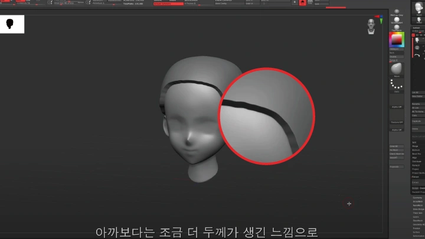Toggle the V1 visibility set
Image resolution: width=425 pixels, height=239 pixels.
point(413,35)
